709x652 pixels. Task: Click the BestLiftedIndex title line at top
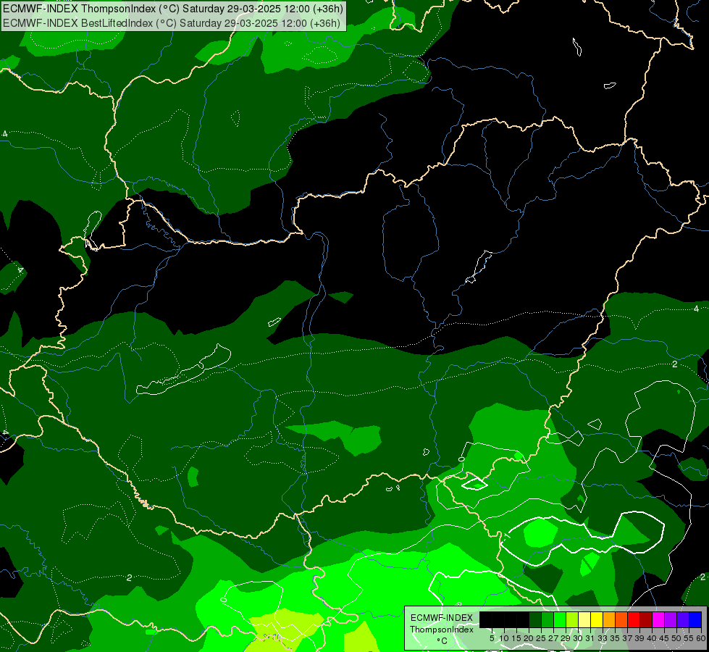(x=171, y=23)
